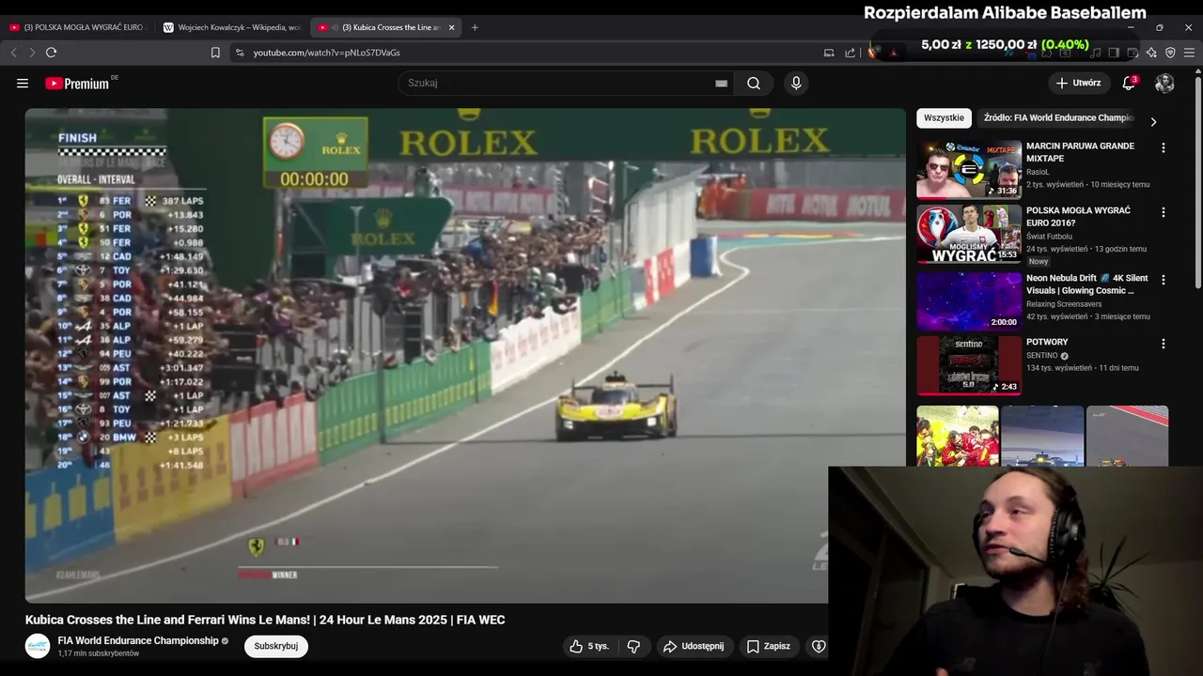1203x676 pixels.
Task: Click Relaxing Screensavers channel name
Action: point(1064,304)
